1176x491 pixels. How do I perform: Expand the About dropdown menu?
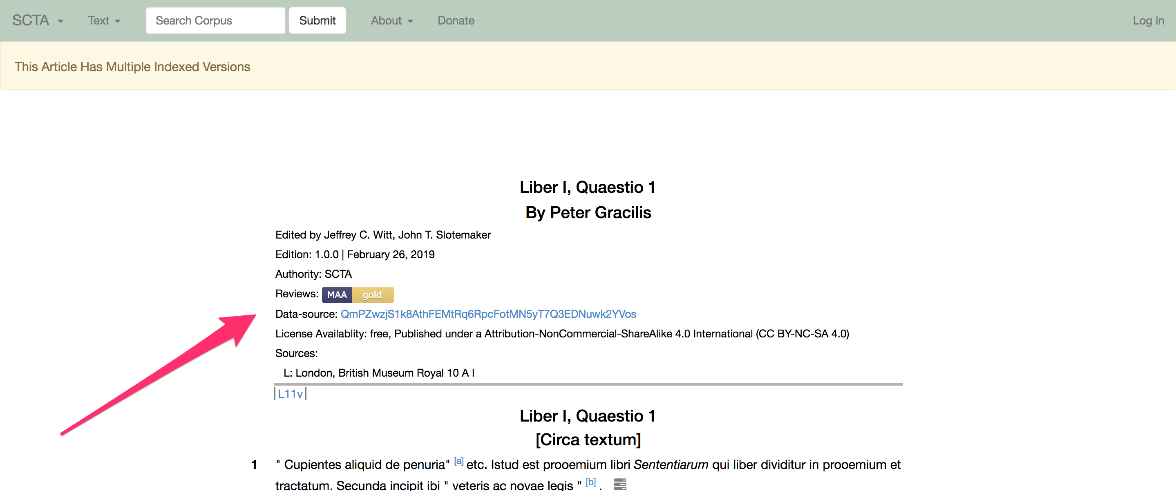386,20
